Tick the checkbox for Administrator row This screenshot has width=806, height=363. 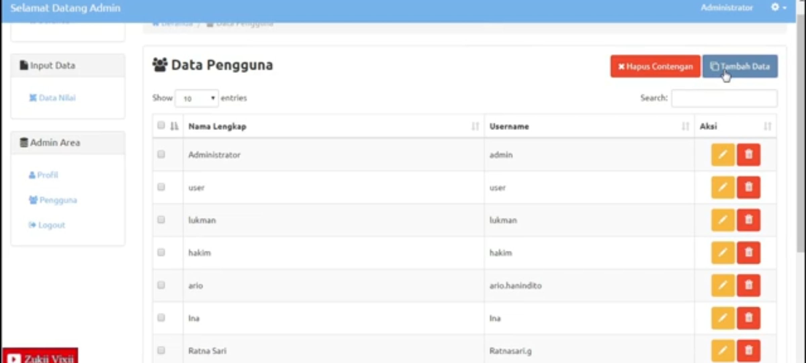coord(161,154)
